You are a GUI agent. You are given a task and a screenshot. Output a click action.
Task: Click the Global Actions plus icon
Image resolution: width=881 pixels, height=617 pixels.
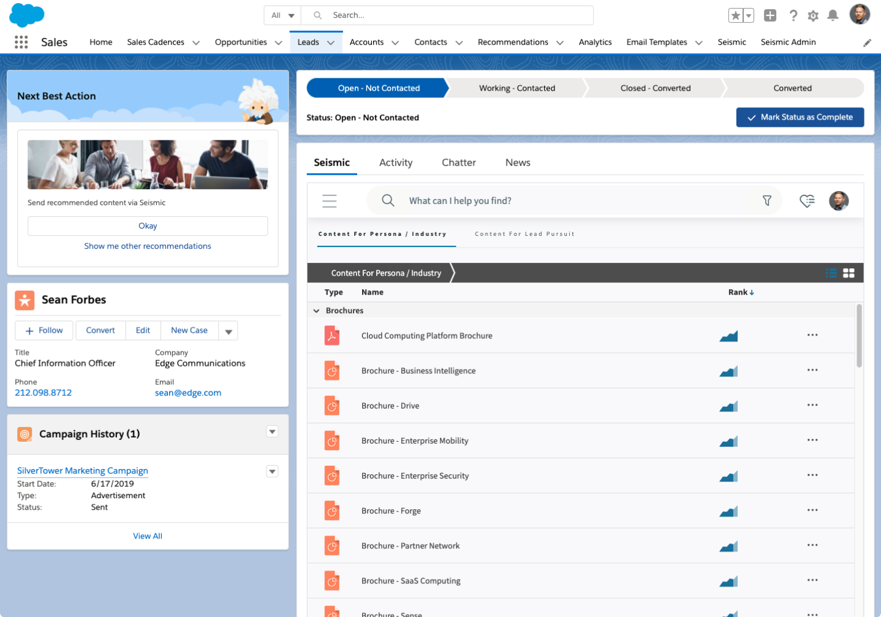point(770,15)
